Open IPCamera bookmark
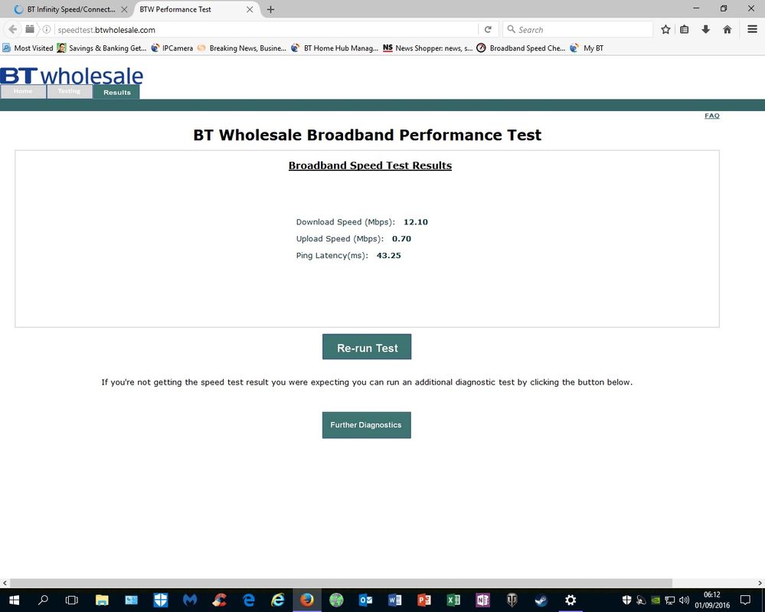765x612 pixels. [x=172, y=47]
